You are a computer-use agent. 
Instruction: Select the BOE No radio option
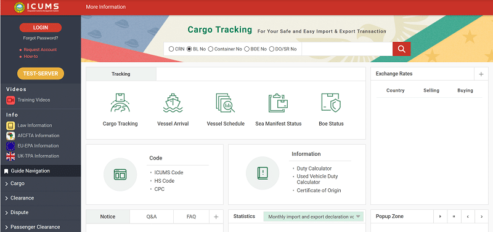click(x=247, y=49)
